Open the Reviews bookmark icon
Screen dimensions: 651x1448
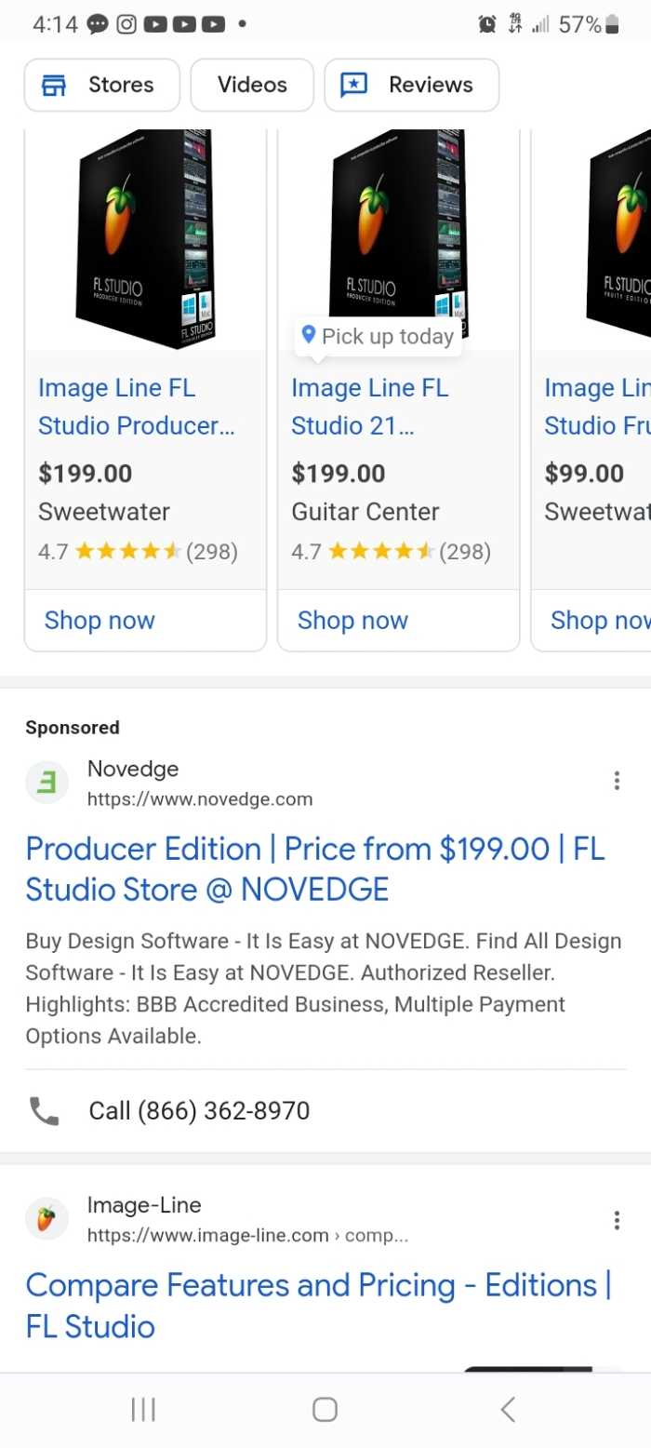(354, 84)
